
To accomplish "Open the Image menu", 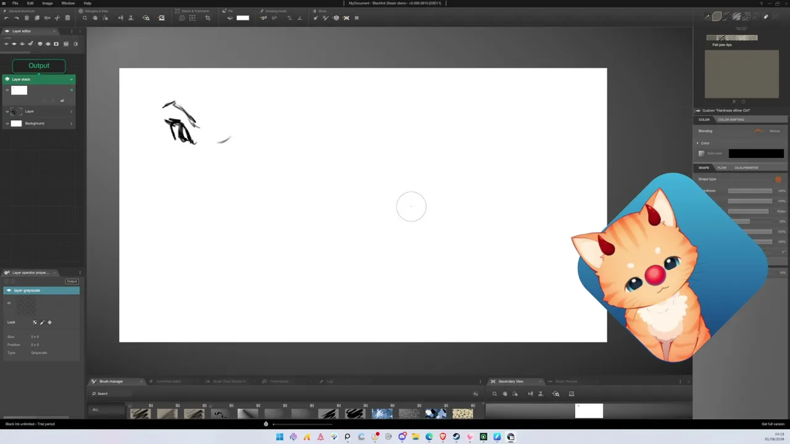I will (x=48, y=3).
